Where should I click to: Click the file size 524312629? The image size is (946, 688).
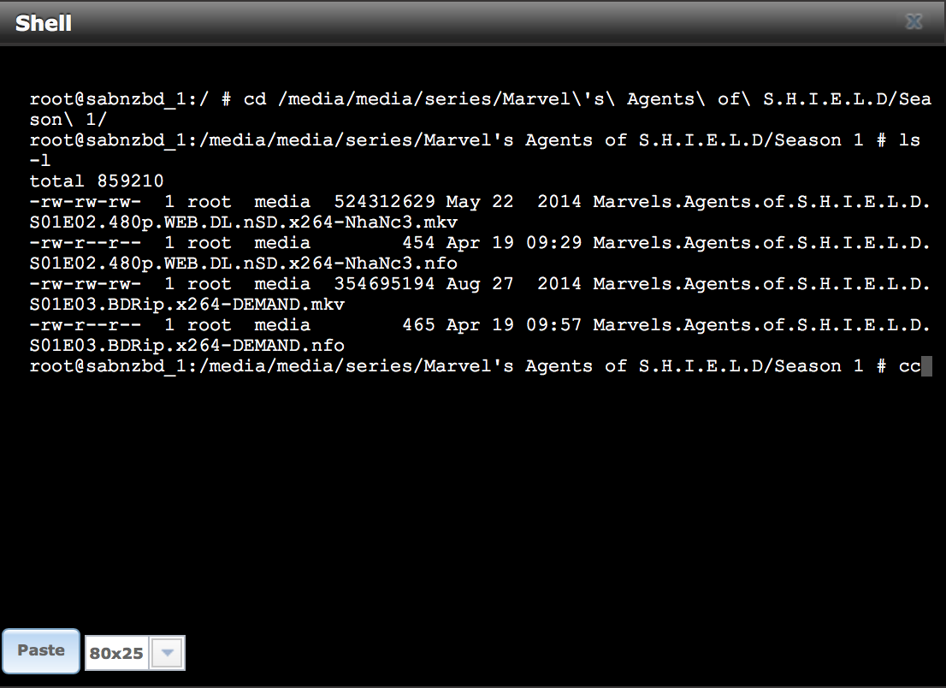coord(384,202)
